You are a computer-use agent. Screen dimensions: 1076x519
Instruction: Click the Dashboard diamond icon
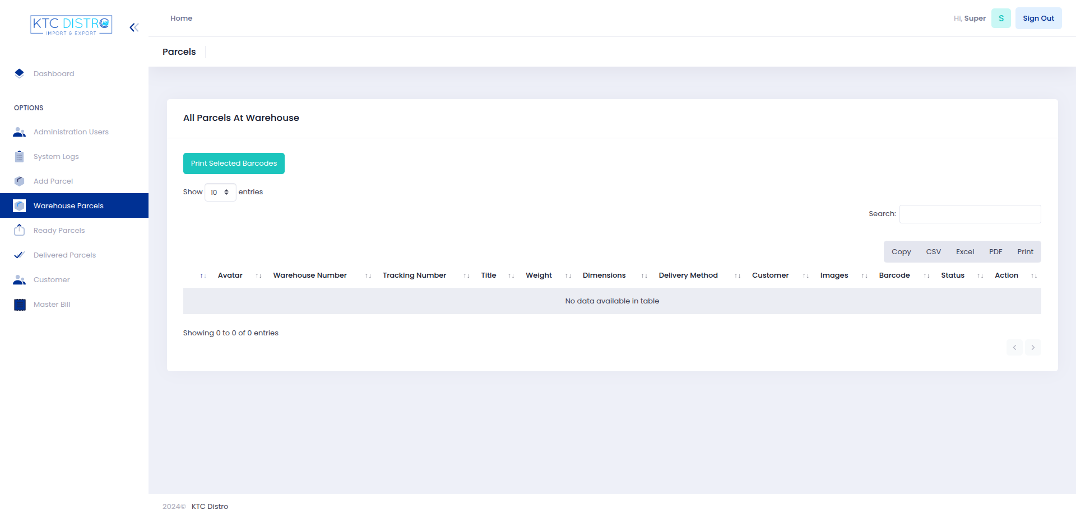20,73
